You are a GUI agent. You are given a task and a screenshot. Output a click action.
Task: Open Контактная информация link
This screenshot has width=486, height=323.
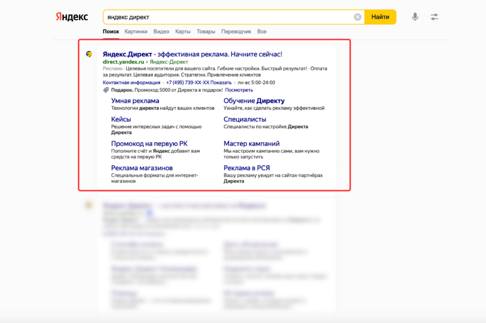coord(131,82)
